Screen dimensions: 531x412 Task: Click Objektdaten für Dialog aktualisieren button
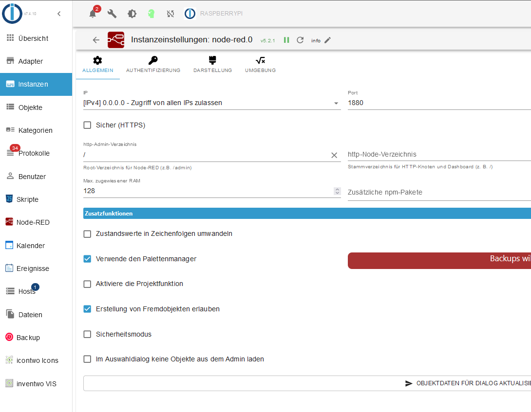307,383
